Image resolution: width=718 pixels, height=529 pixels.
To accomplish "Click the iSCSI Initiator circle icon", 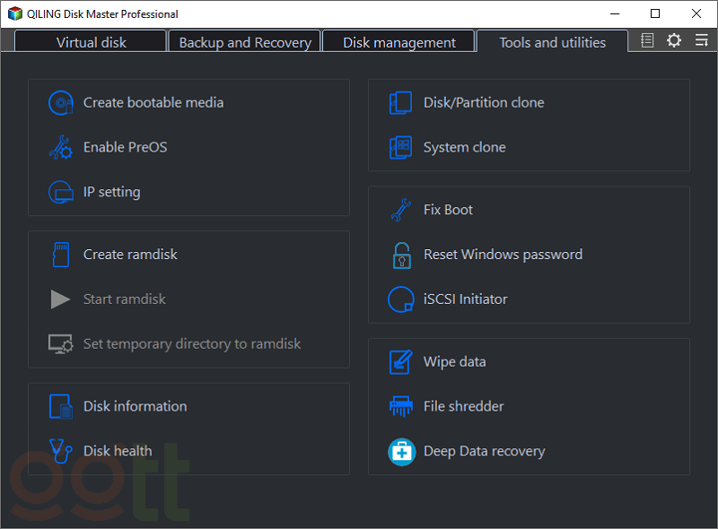I will (400, 299).
